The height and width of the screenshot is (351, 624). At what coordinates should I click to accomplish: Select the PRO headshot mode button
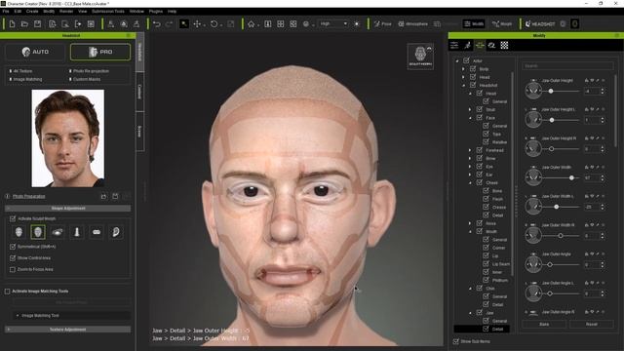click(x=100, y=52)
